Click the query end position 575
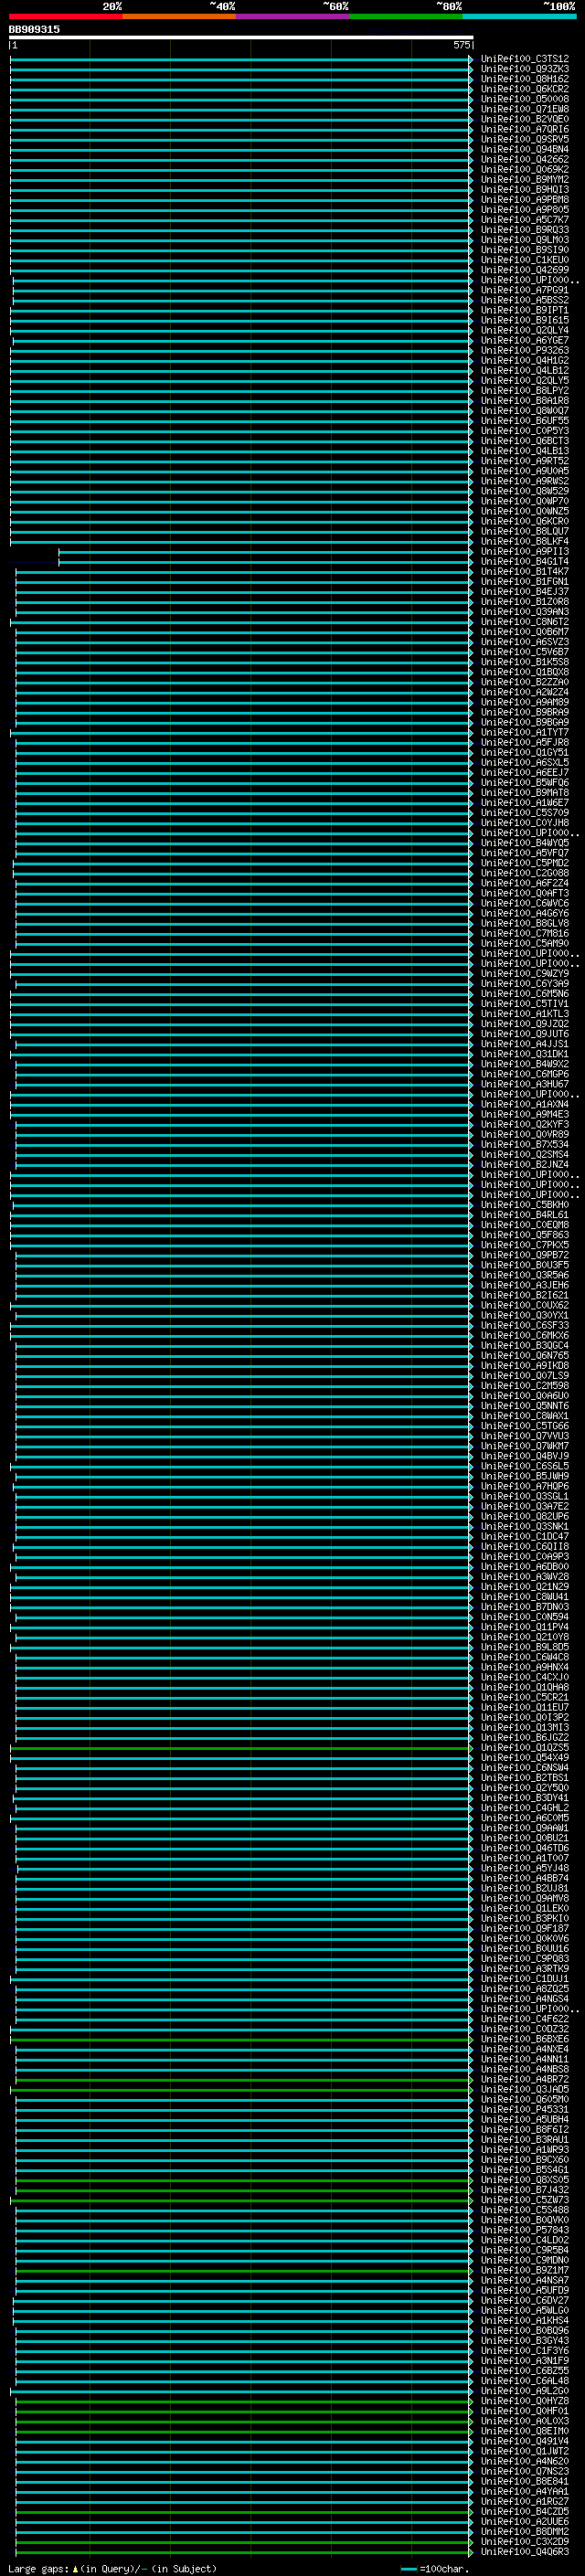Screen dimensions: 585x2576 click(461, 45)
